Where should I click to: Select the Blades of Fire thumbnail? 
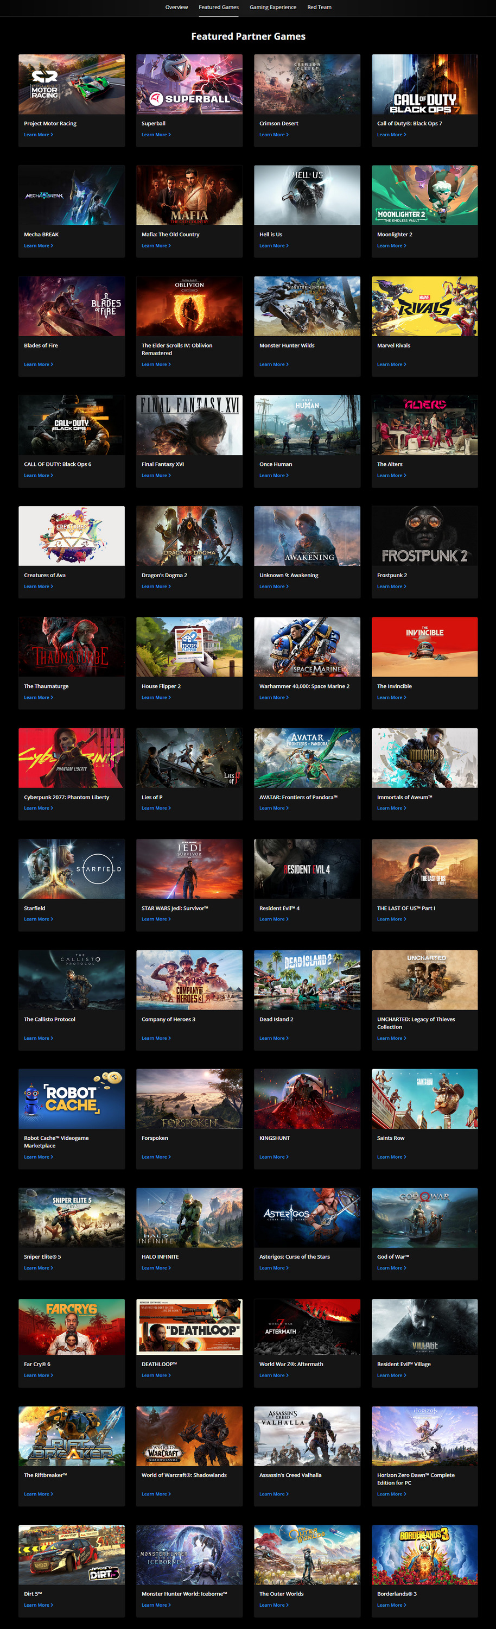[x=72, y=306]
